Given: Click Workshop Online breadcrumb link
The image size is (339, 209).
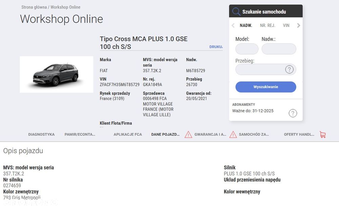Looking at the screenshot, I should coord(65,7).
